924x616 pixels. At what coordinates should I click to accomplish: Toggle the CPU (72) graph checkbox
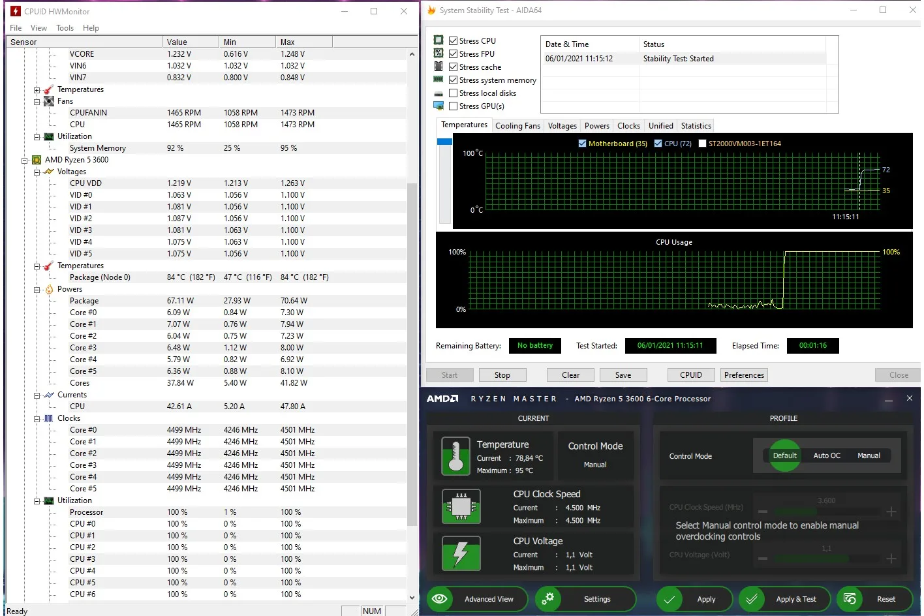658,144
